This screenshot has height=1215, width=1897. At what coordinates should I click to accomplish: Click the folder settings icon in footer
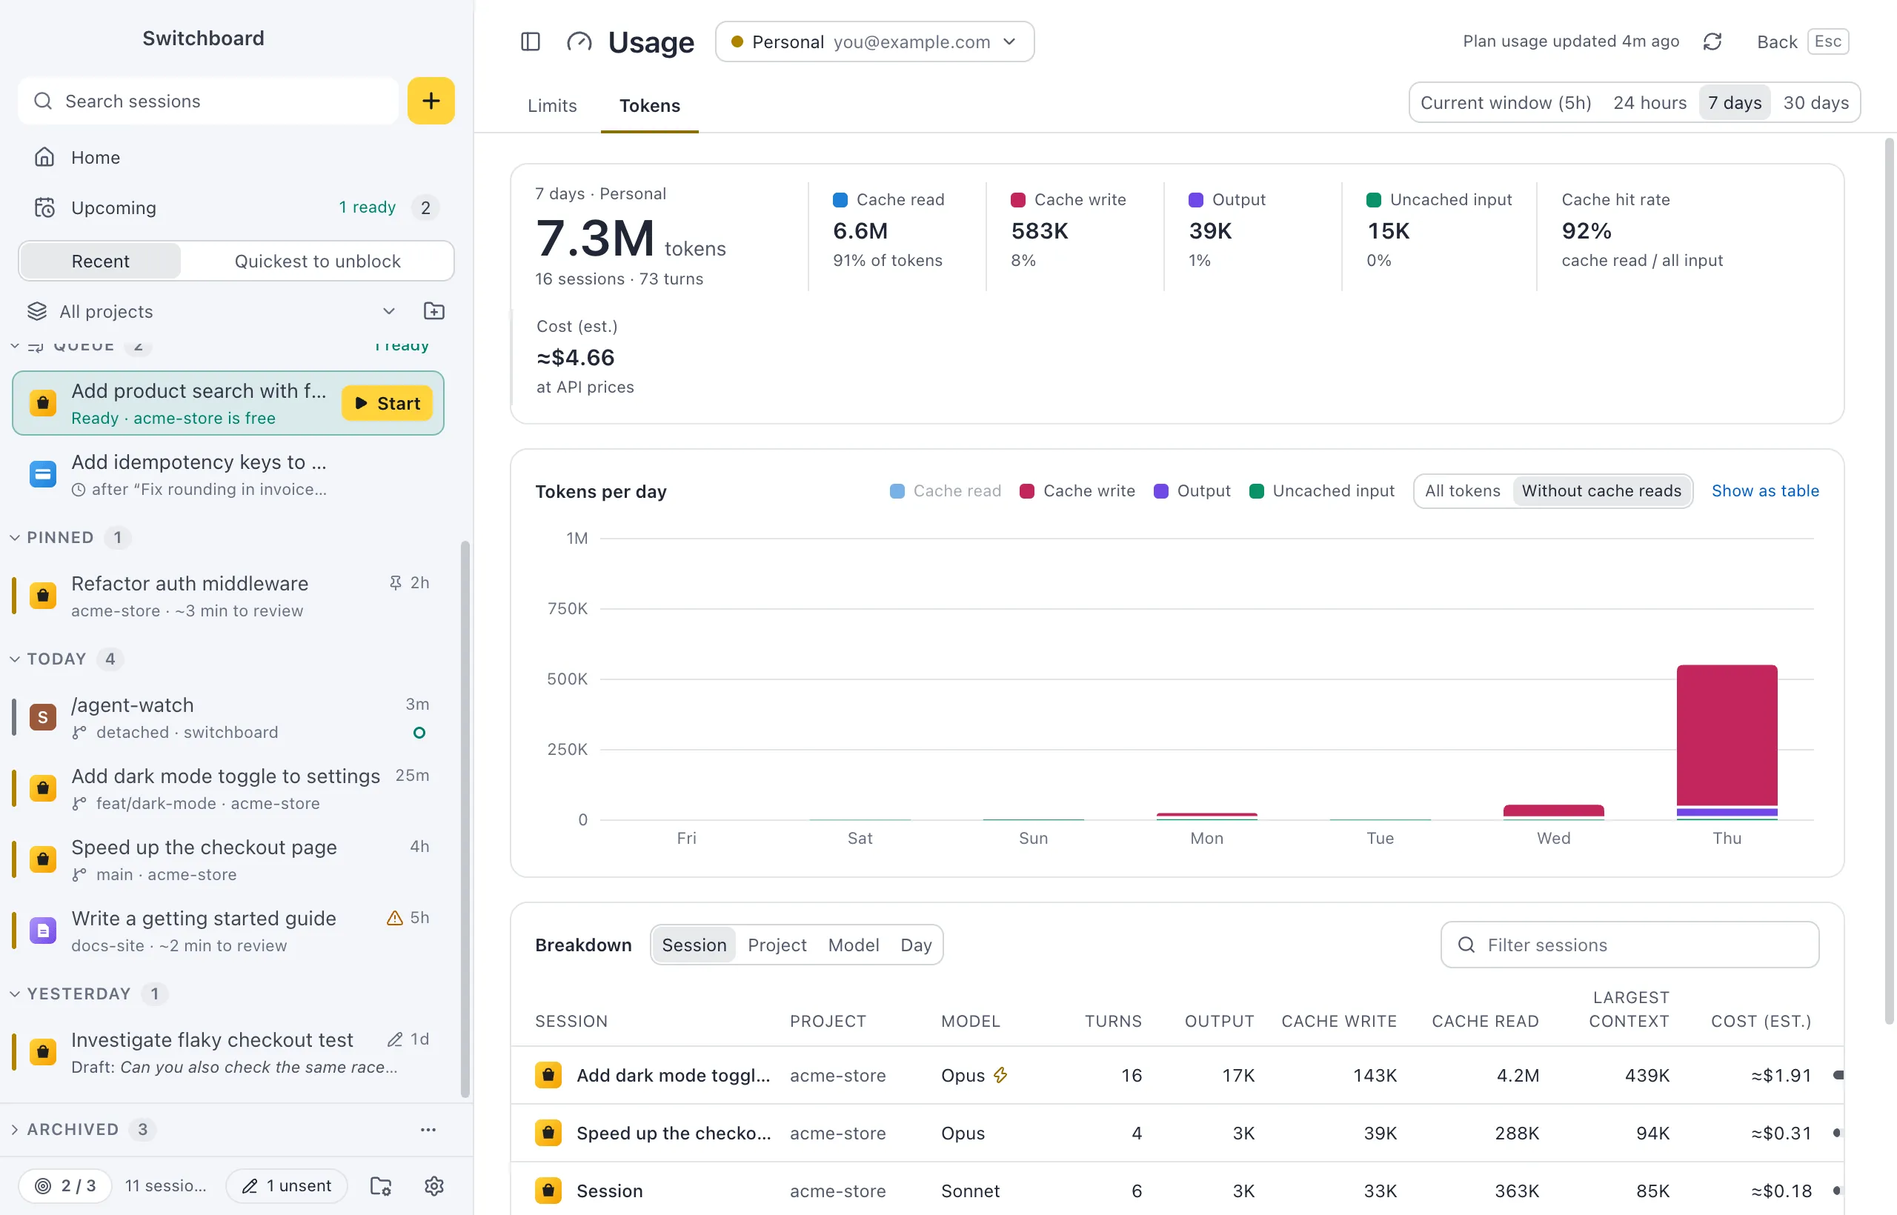coord(381,1185)
